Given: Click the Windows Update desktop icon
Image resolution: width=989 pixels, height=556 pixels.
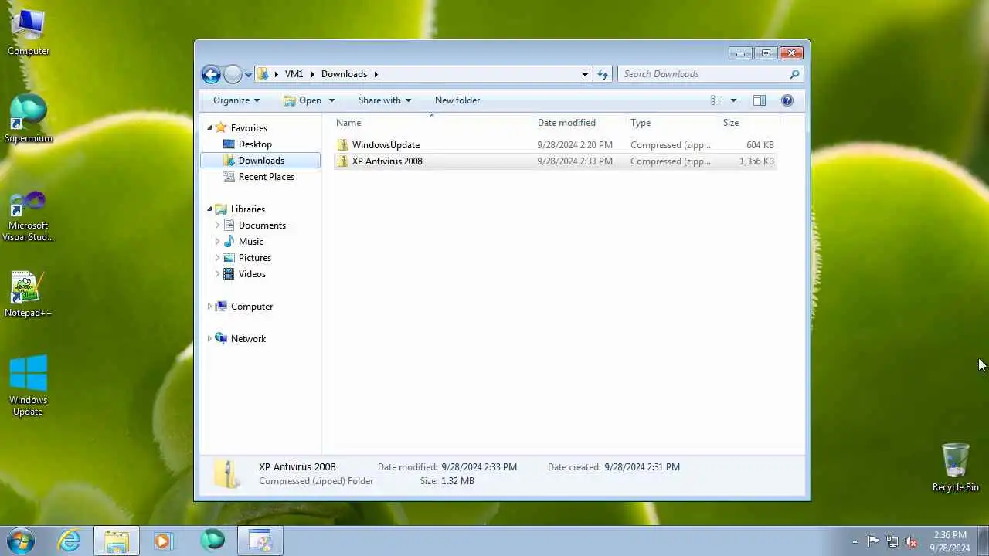Looking at the screenshot, I should click(x=29, y=385).
